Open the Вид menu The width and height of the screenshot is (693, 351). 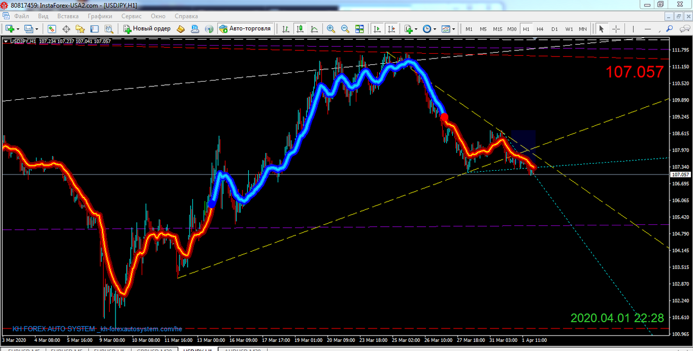[x=43, y=16]
